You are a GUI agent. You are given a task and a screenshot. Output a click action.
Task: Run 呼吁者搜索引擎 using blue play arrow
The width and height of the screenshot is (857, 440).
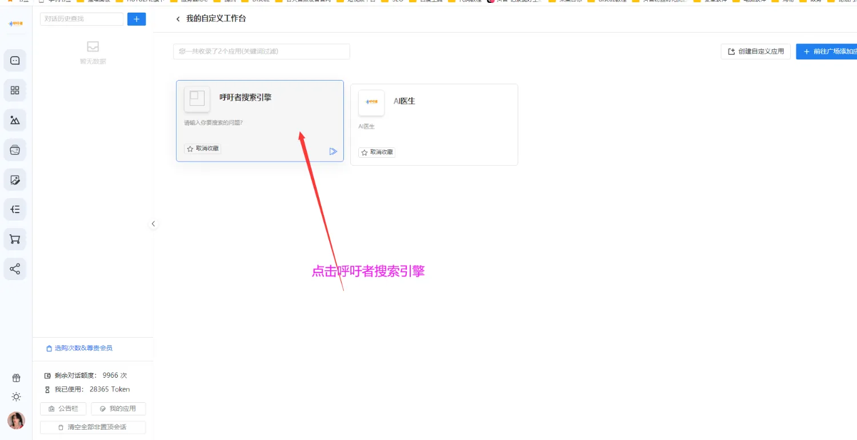point(333,151)
